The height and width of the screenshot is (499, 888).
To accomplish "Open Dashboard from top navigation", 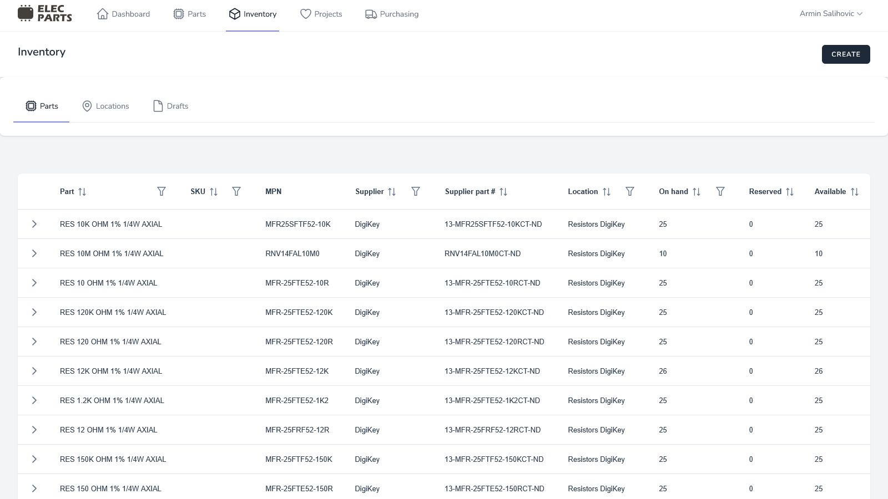I will pos(123,14).
